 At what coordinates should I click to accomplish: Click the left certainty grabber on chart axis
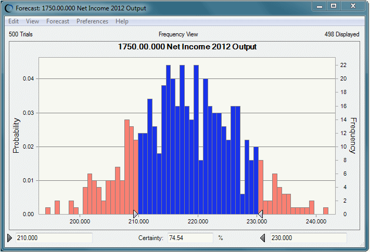point(136,214)
